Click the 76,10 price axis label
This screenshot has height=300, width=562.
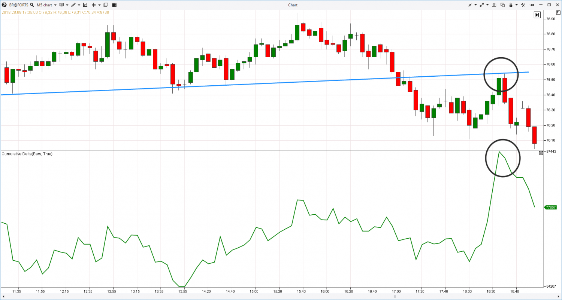point(550,140)
